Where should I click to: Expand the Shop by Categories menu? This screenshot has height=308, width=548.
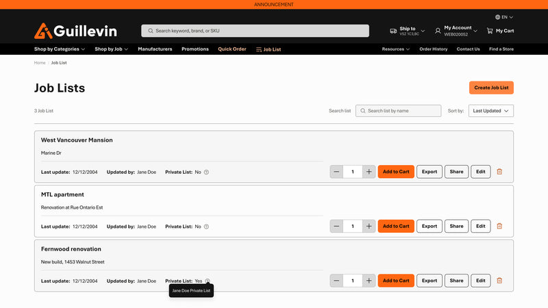[60, 49]
